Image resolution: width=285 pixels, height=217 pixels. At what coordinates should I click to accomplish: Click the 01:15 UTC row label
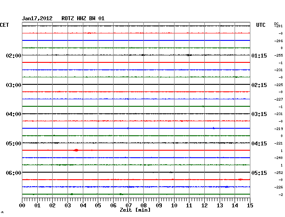click(x=259, y=56)
